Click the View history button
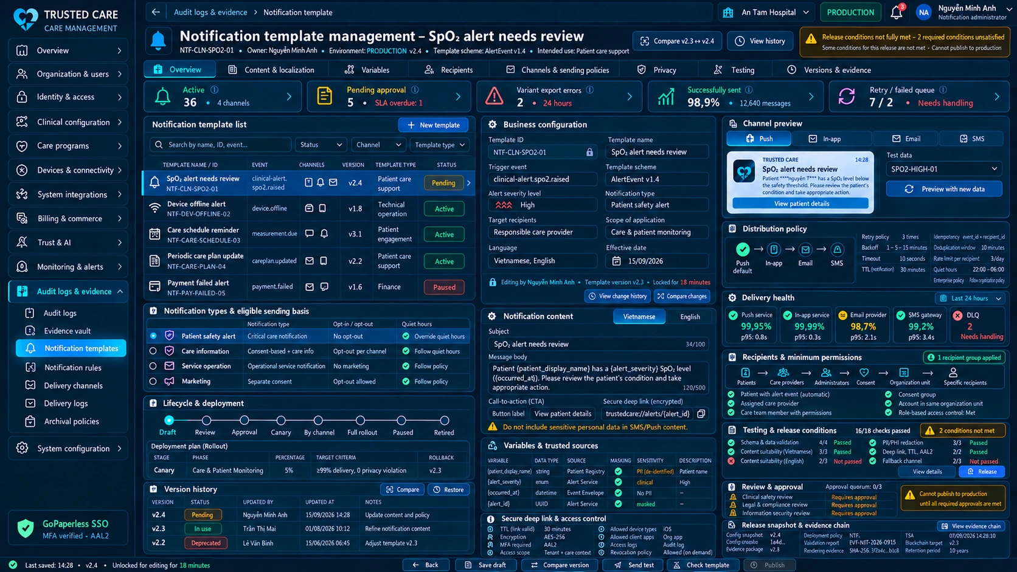This screenshot has height=572, width=1017. coord(760,41)
